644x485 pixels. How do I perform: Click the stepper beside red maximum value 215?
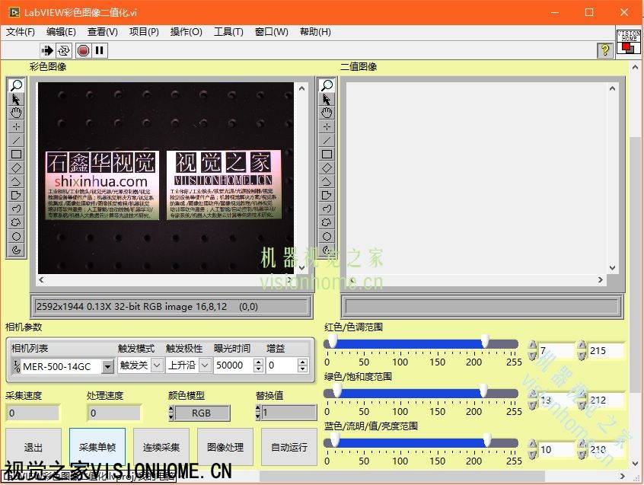pyautogui.click(x=582, y=350)
